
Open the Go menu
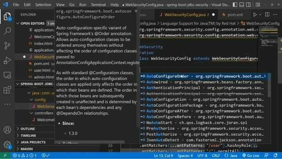click(72, 5)
